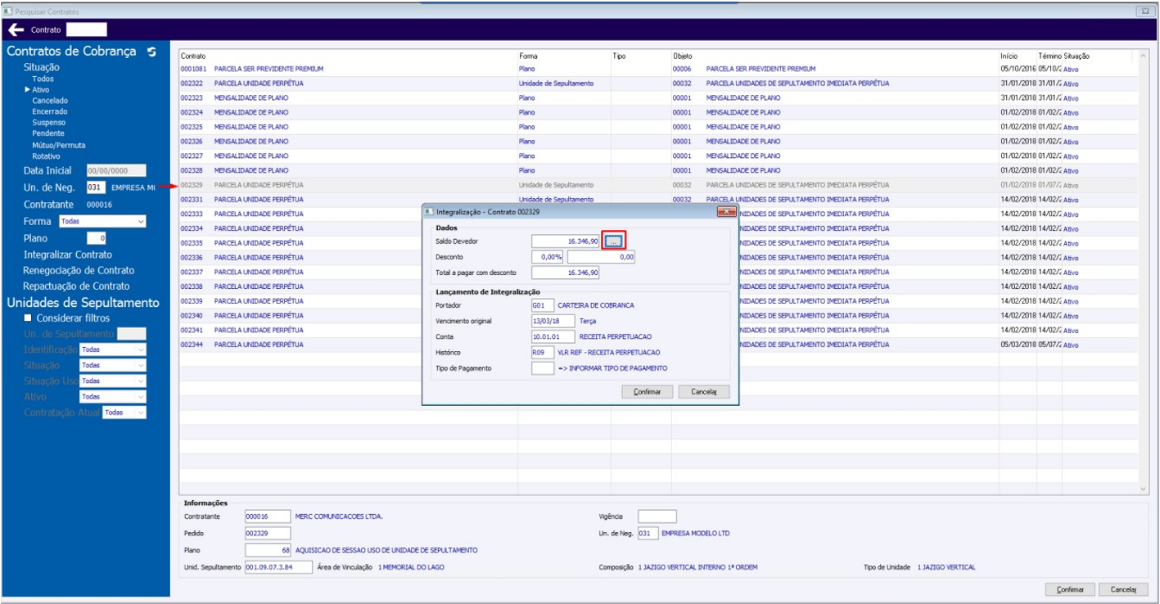Confirm the Integralização dialog
Screen dimensions: 1160x604
tap(647, 392)
